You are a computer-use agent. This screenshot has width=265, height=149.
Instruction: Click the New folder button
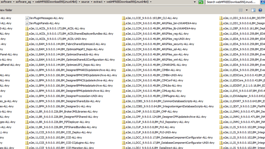pos(6,10)
